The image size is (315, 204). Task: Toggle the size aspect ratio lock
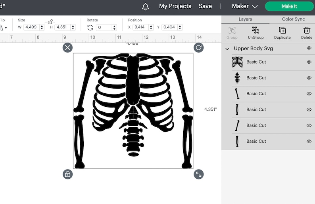click(50, 22)
